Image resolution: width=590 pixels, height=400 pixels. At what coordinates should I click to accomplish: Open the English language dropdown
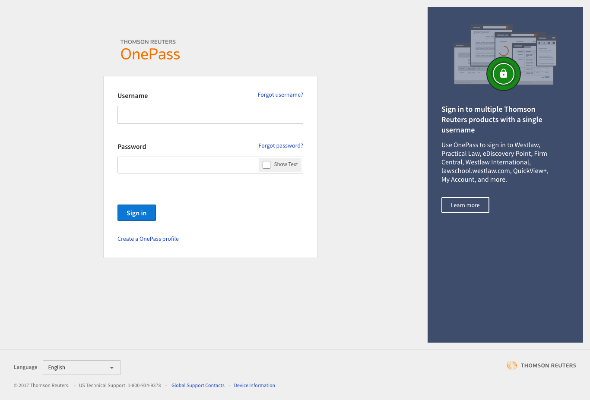click(x=82, y=368)
